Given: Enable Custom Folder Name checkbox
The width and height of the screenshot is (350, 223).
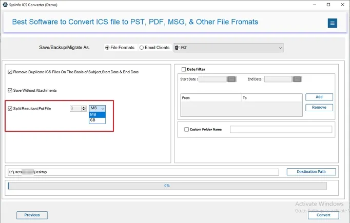Looking at the screenshot, I should coord(186,129).
